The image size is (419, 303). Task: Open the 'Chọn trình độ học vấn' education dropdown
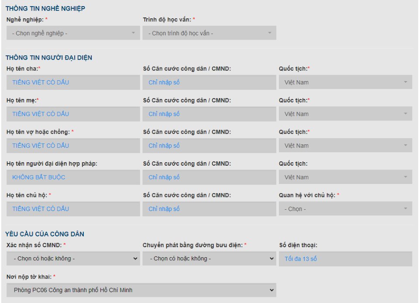pyautogui.click(x=209, y=33)
